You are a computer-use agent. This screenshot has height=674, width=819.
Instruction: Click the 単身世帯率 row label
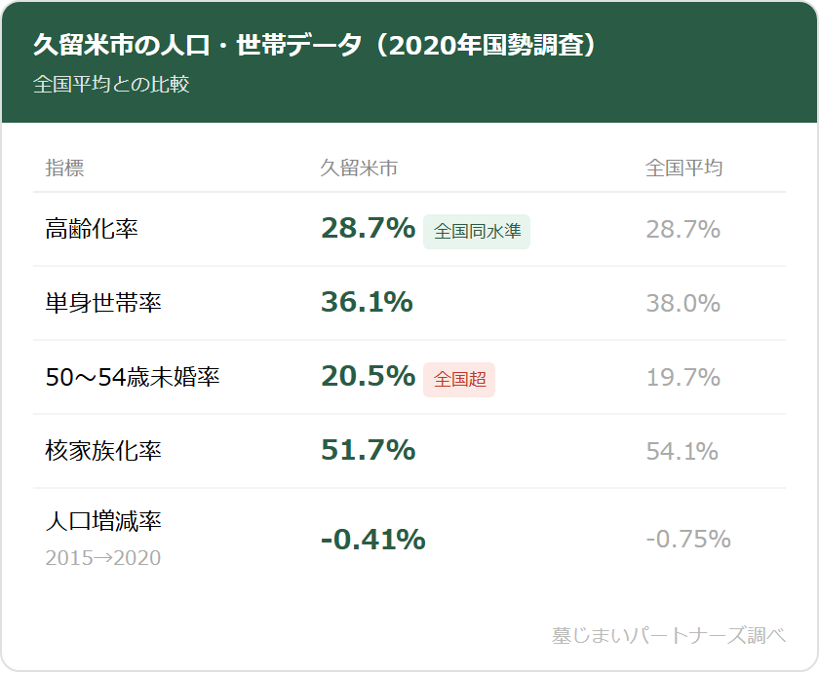point(103,304)
